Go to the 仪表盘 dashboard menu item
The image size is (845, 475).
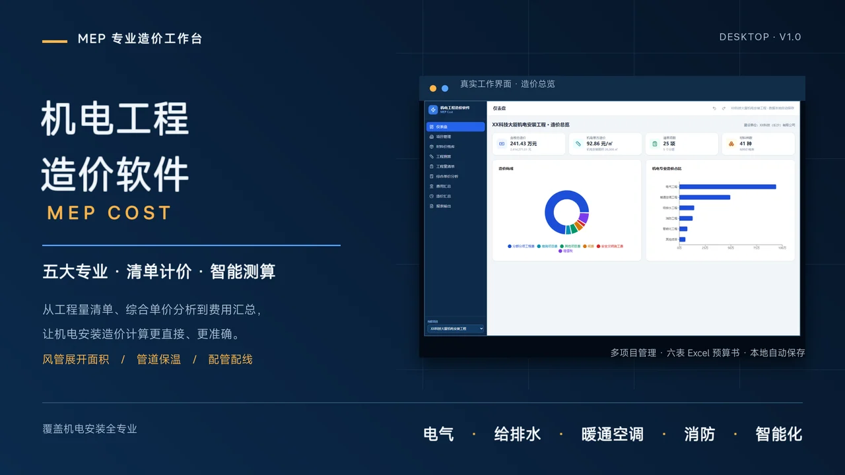(456, 127)
